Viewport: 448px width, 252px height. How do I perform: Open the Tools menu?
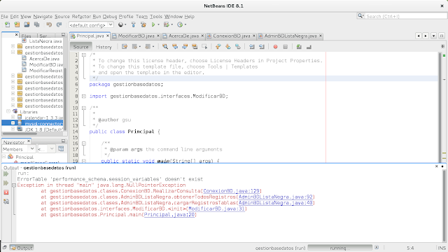(x=155, y=16)
